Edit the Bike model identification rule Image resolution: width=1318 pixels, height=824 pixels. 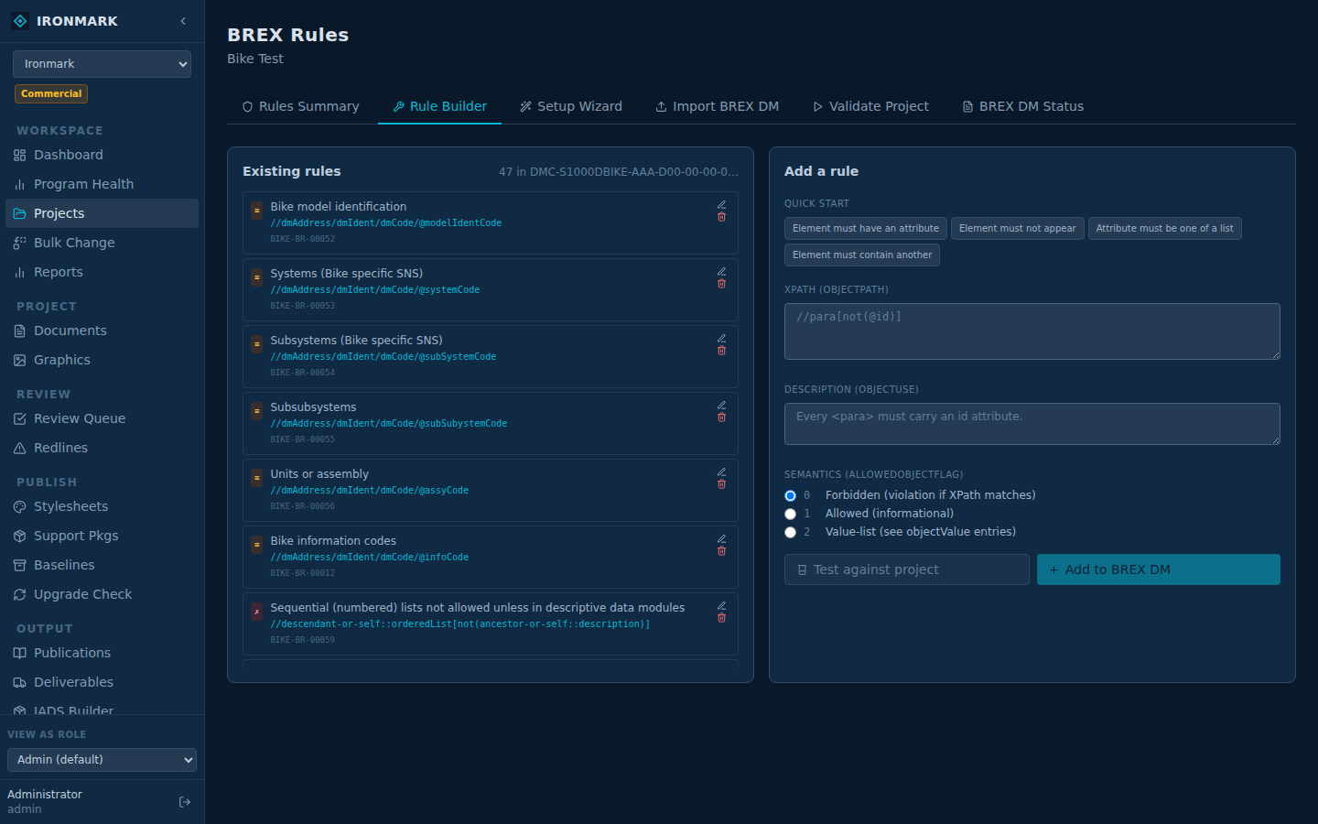[721, 205]
